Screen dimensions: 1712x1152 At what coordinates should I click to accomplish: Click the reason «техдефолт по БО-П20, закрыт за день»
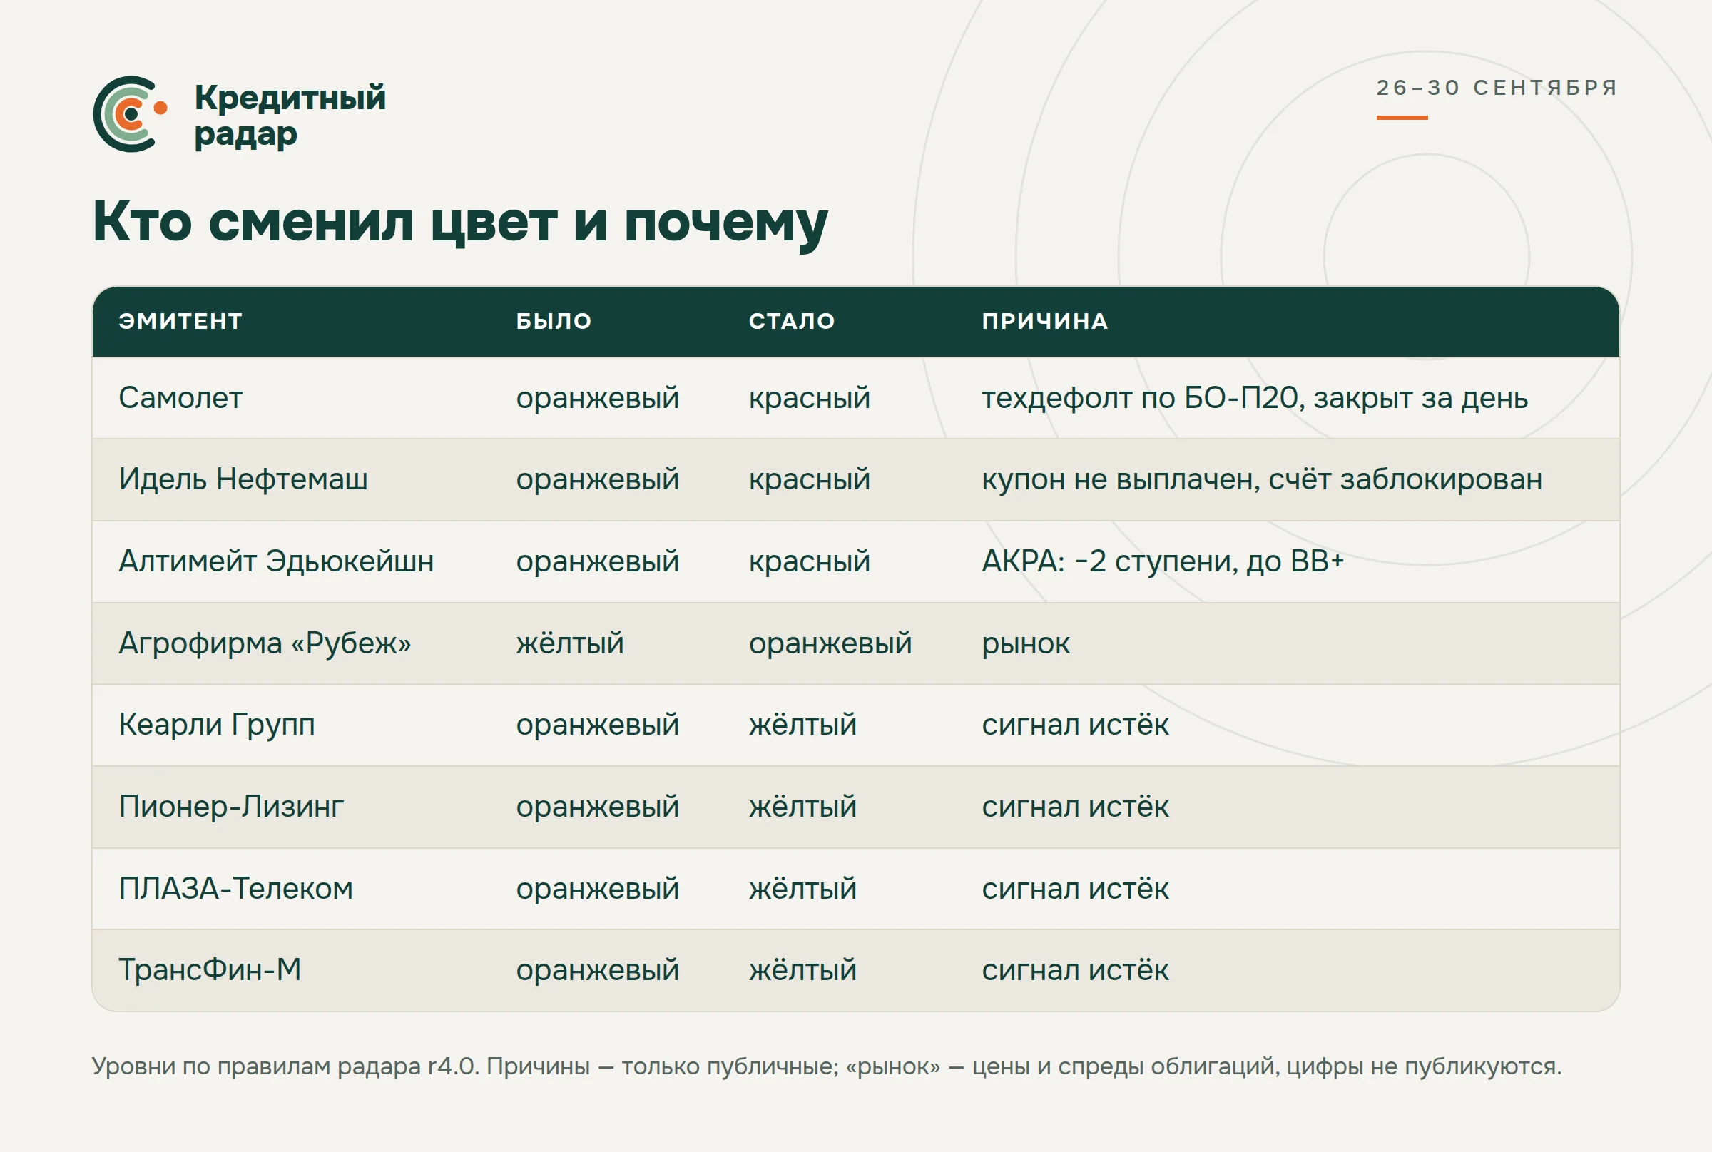click(x=1255, y=398)
